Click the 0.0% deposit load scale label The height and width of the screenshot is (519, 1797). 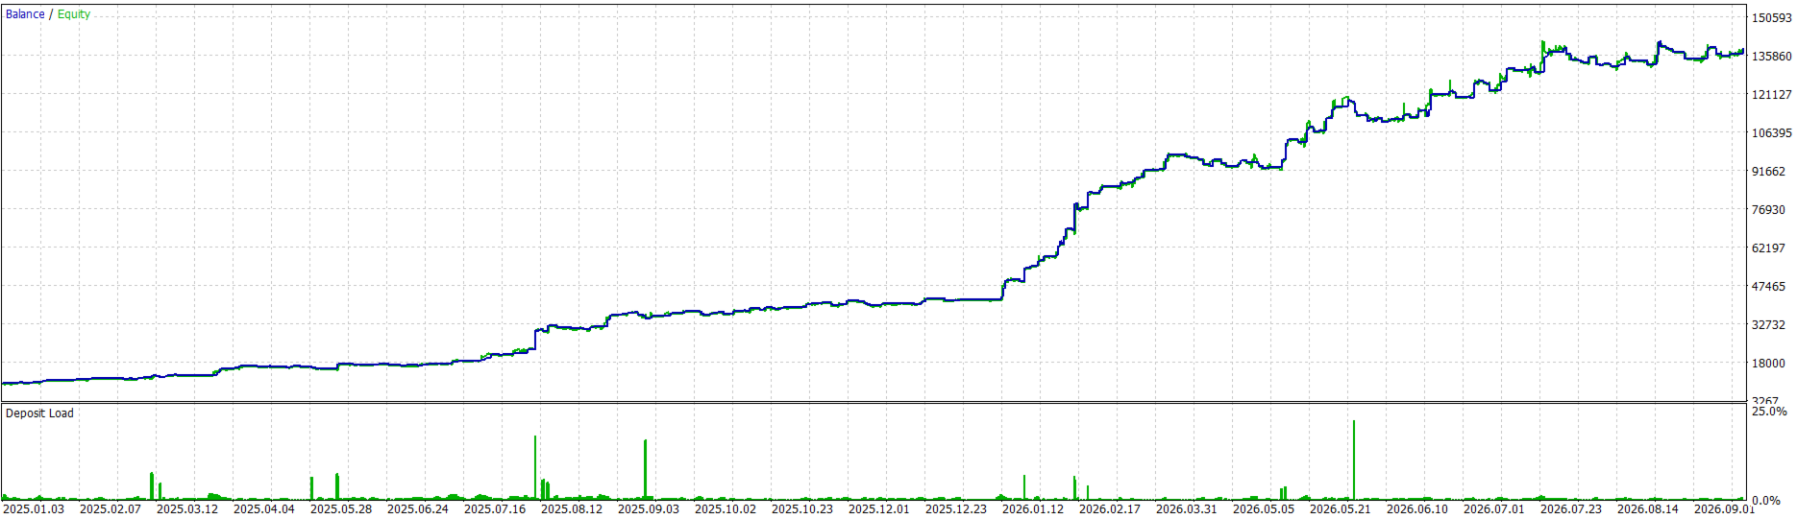1766,501
